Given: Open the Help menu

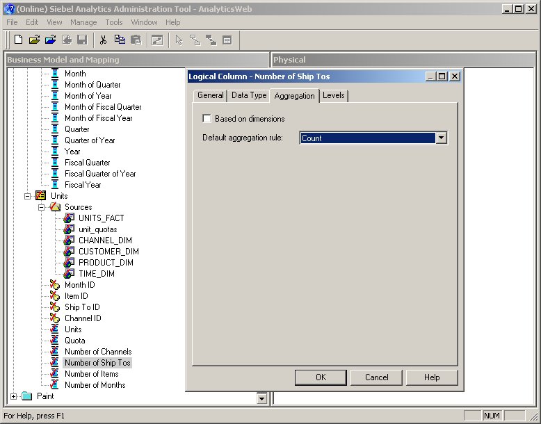Looking at the screenshot, I should pos(173,22).
